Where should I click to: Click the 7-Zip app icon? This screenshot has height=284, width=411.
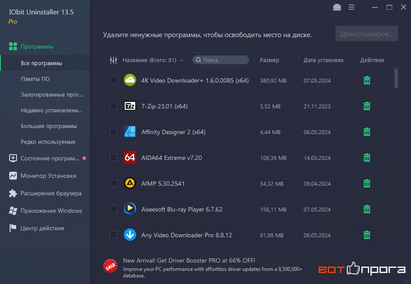click(x=130, y=106)
